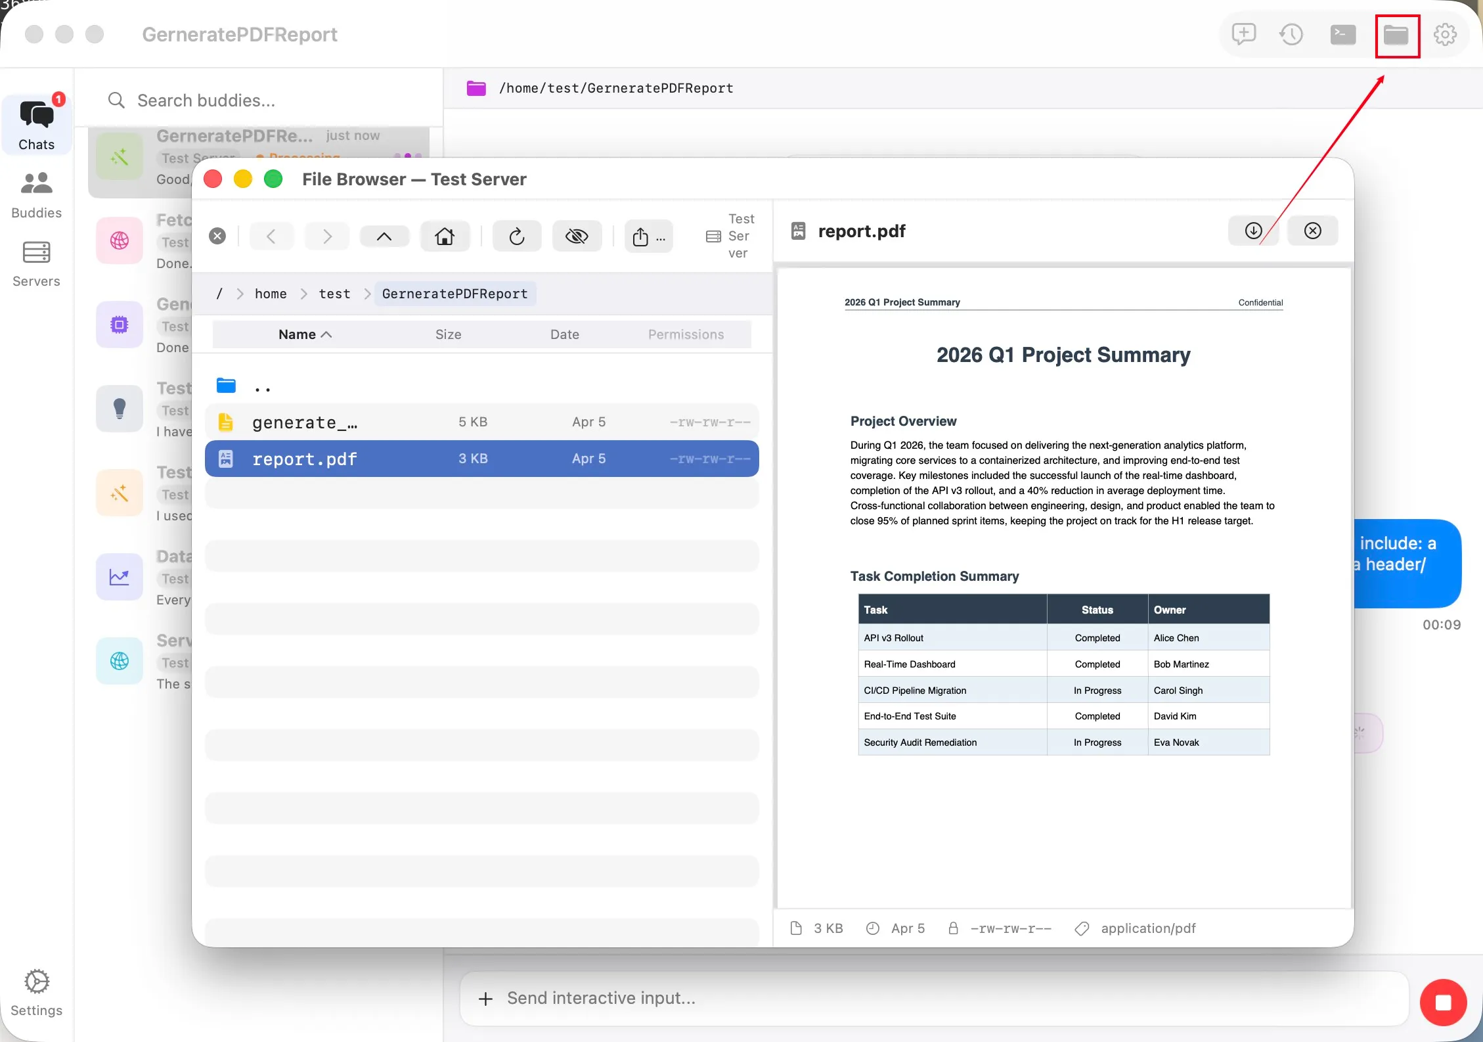Go to test in breadcrumb path
The width and height of the screenshot is (1483, 1042).
tap(334, 294)
